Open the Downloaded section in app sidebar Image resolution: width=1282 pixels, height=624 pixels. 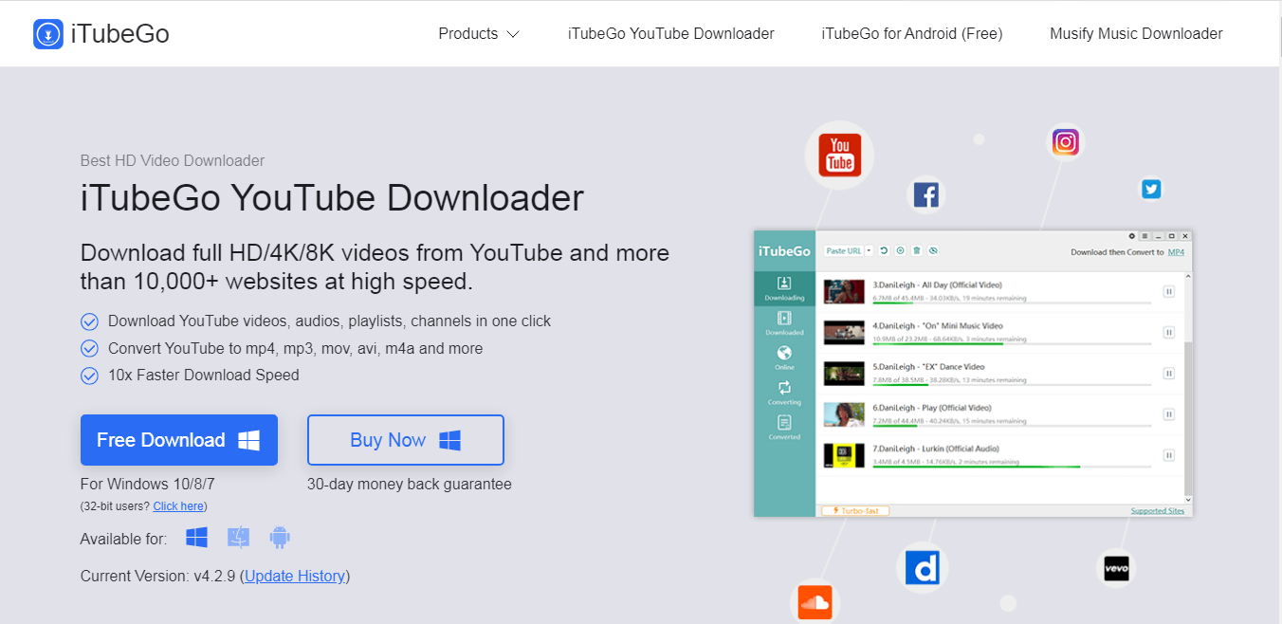pos(784,323)
